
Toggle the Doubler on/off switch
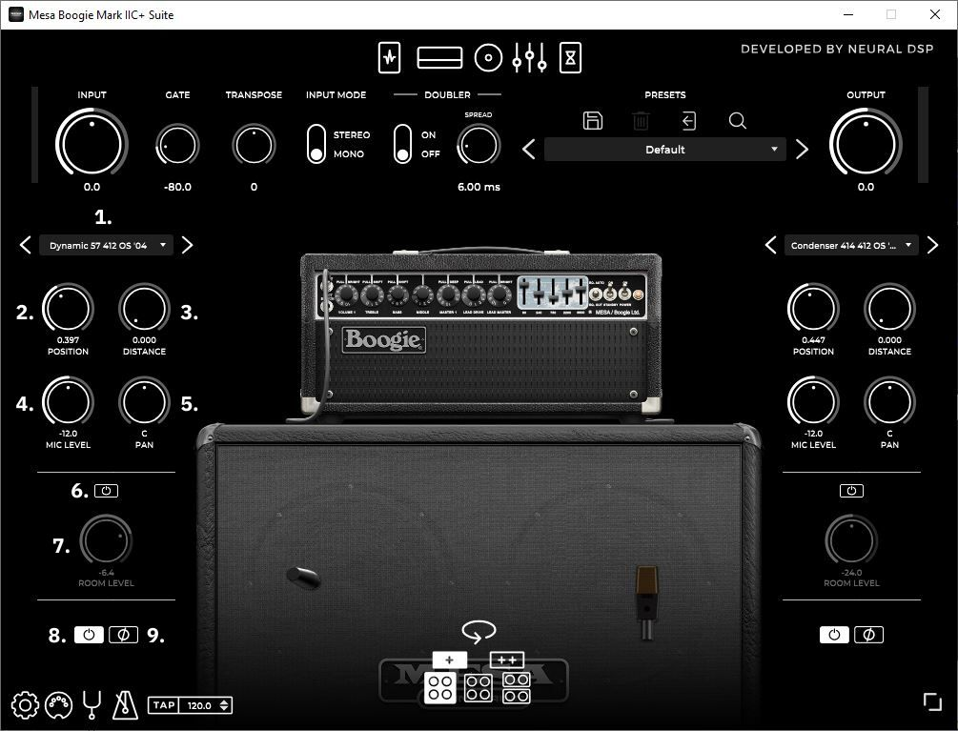(x=403, y=144)
